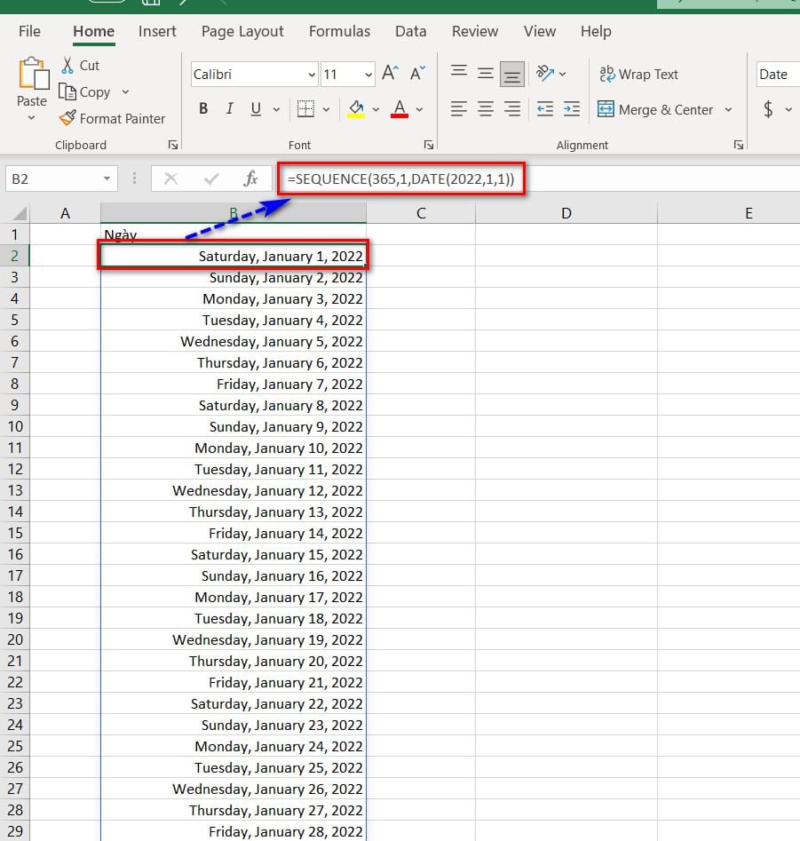Open Alignment group dialog launcher
The width and height of the screenshot is (800, 841).
[739, 145]
